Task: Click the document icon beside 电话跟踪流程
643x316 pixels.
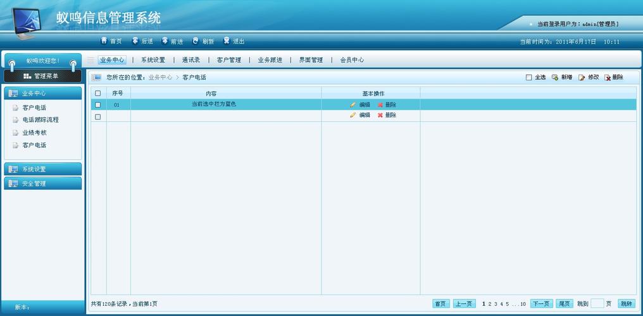Action: tap(16, 120)
